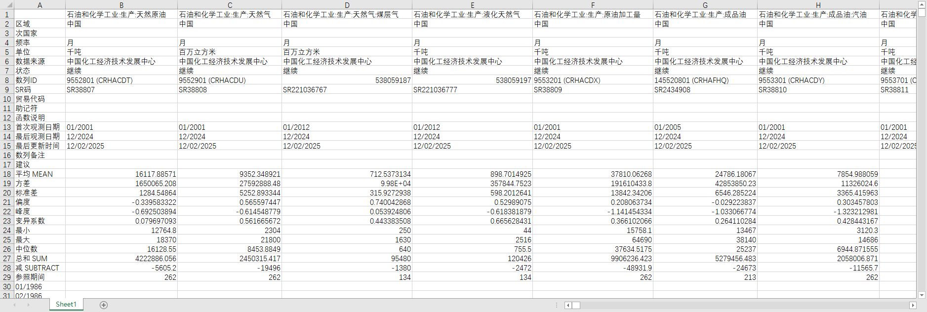This screenshot has height=312, width=927.
Task: Click next sheet navigation arrow
Action: coord(29,305)
